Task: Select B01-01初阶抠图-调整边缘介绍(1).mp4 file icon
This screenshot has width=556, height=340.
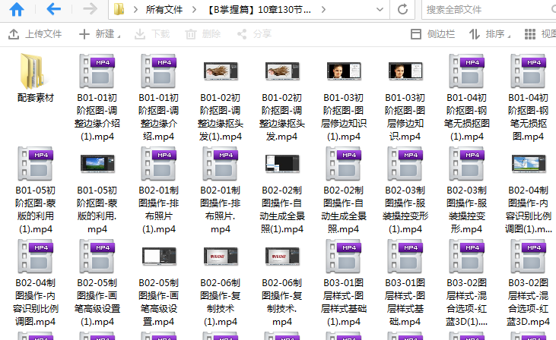Action: pyautogui.click(x=97, y=71)
